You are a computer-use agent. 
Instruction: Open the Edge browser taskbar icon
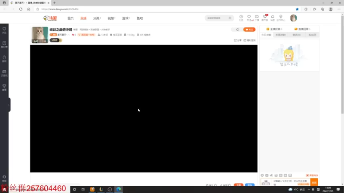coord(119,189)
